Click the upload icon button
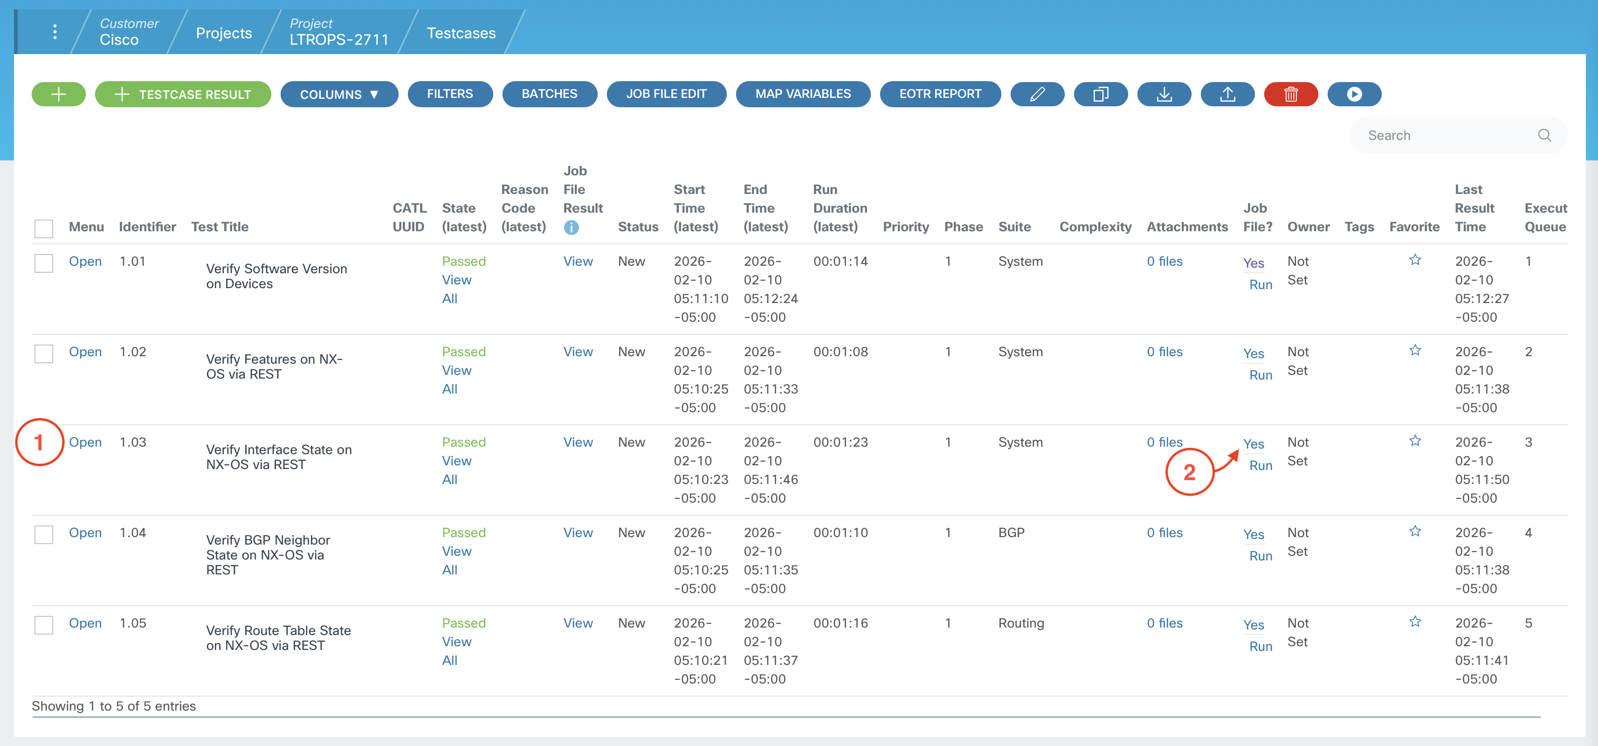This screenshot has height=746, width=1598. point(1227,94)
